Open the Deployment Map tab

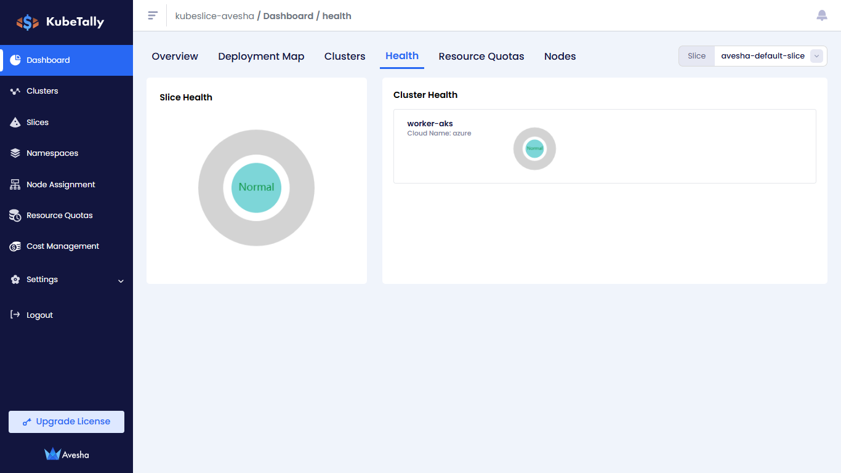(x=261, y=56)
